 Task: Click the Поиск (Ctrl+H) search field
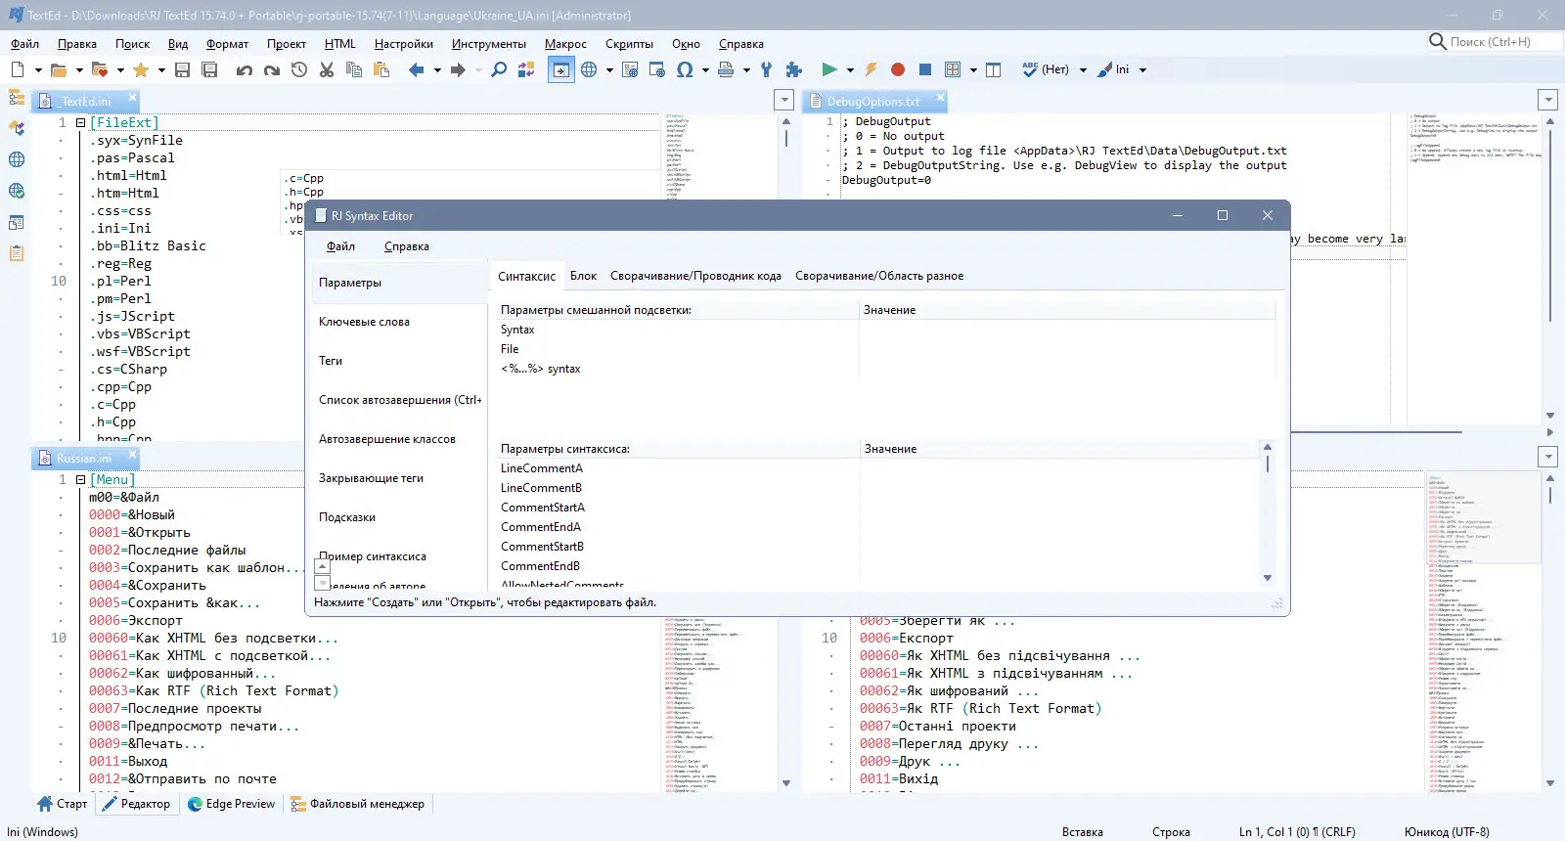(1490, 42)
